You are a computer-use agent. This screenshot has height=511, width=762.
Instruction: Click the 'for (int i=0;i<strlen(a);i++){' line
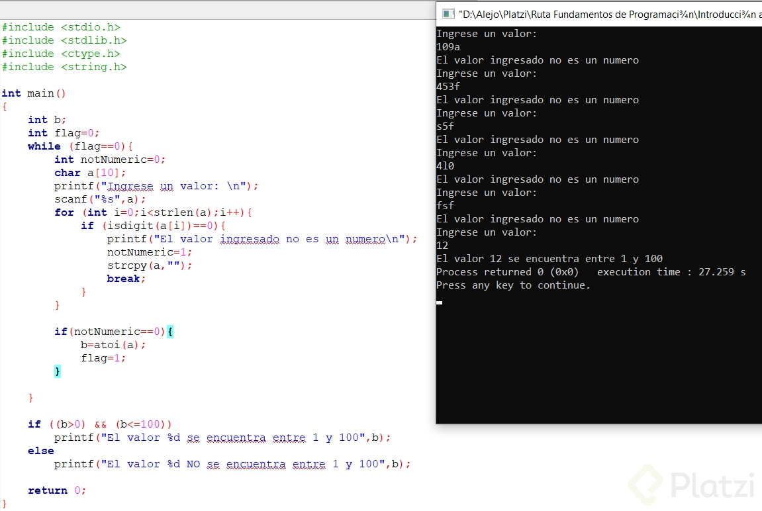[x=153, y=212]
